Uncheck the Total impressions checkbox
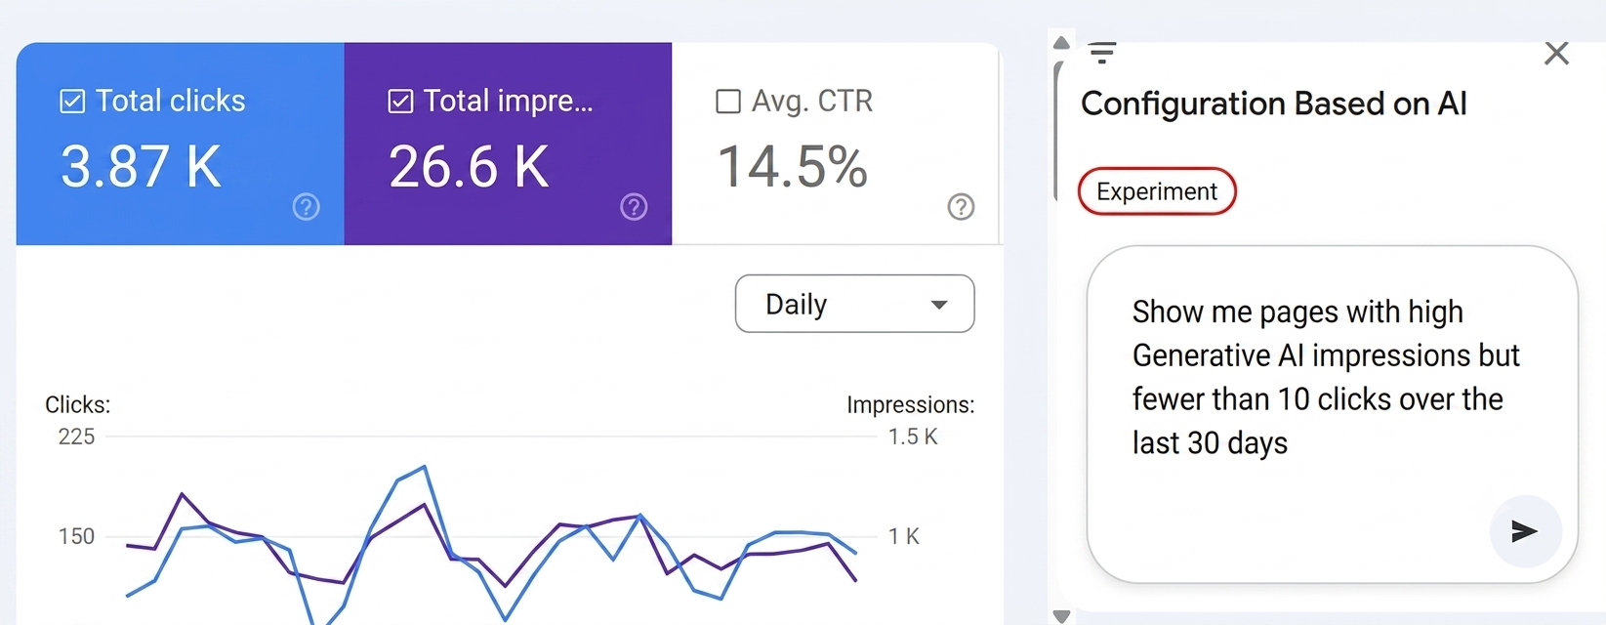This screenshot has width=1606, height=625. click(x=400, y=102)
